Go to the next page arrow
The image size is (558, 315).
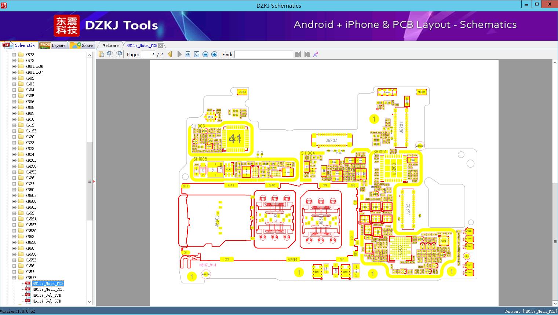click(179, 54)
